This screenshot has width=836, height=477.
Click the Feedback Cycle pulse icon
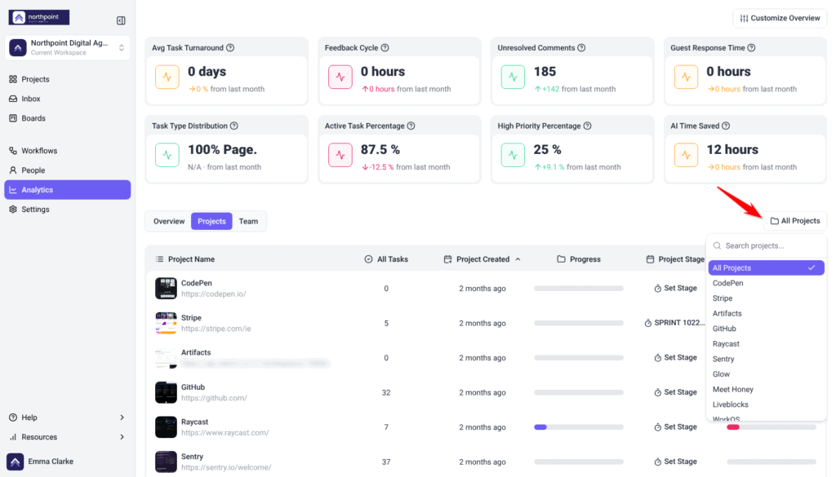point(340,77)
